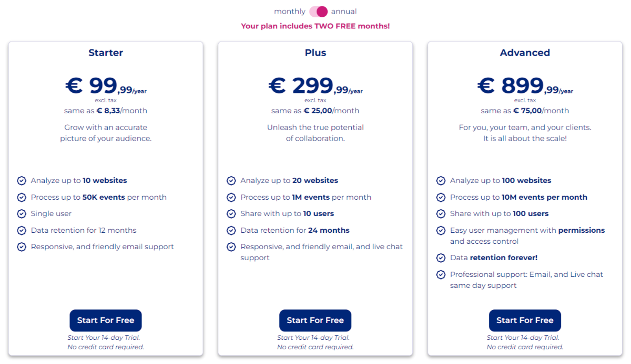Click check icon for 12 months retention
The image size is (631, 364).
coord(22,230)
